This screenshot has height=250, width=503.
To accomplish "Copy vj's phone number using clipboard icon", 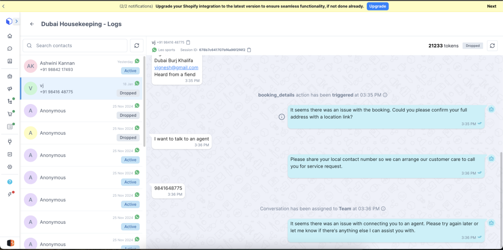I will [188, 42].
